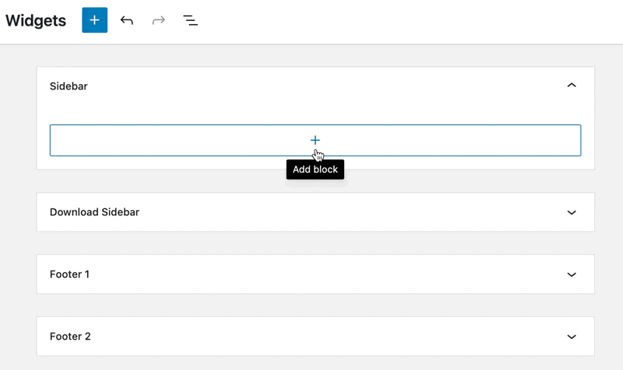This screenshot has height=370, width=623.
Task: Expand the Footer 2 widget area
Action: point(572,337)
